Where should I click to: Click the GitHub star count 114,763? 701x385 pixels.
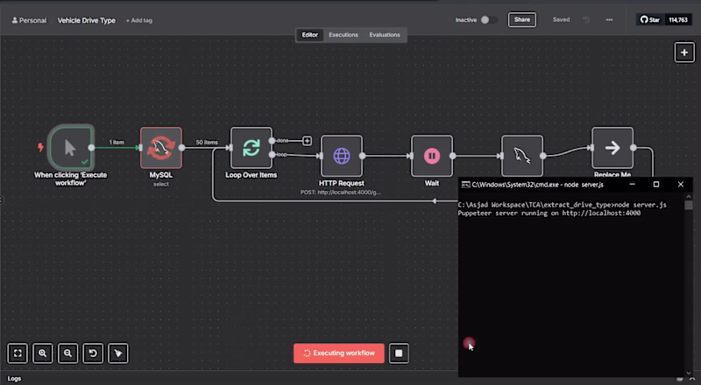click(x=677, y=19)
